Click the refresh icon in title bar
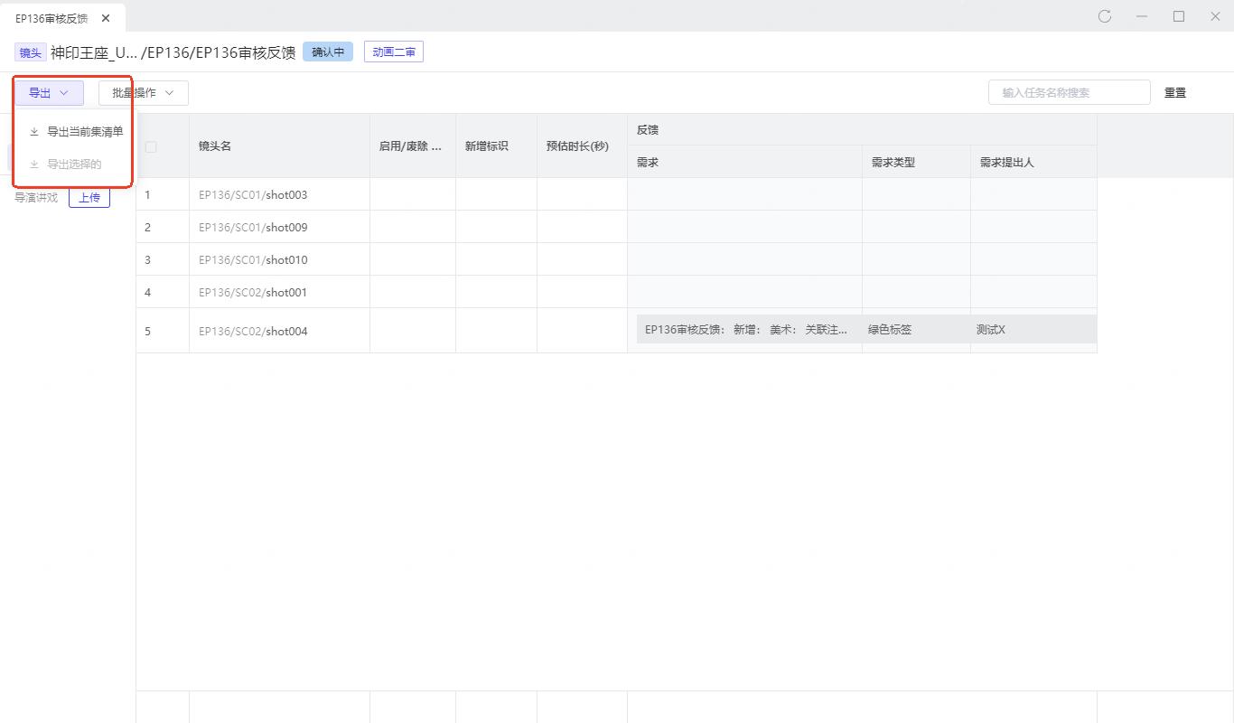 pyautogui.click(x=1104, y=16)
